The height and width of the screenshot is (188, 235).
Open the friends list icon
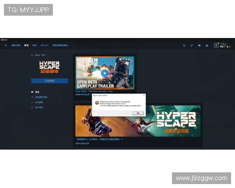pyautogui.click(x=206, y=45)
